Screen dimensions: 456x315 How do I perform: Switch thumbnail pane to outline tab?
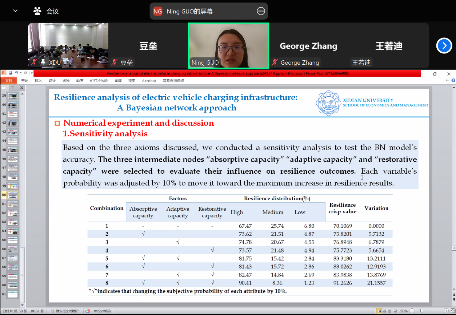(12, 88)
